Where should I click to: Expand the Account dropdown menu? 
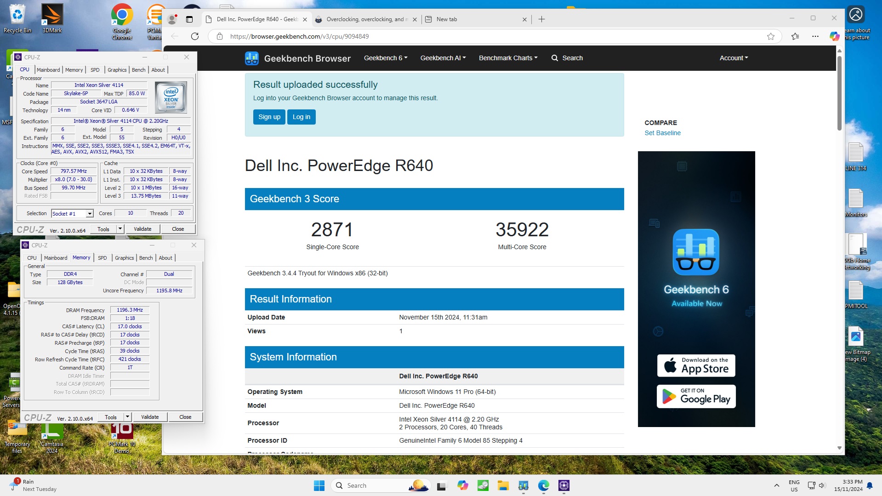click(x=734, y=58)
